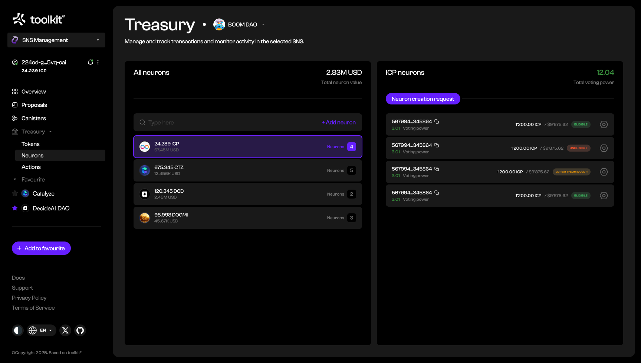Click the search magnifier icon
Viewport: 641px width, 363px height.
tap(142, 122)
